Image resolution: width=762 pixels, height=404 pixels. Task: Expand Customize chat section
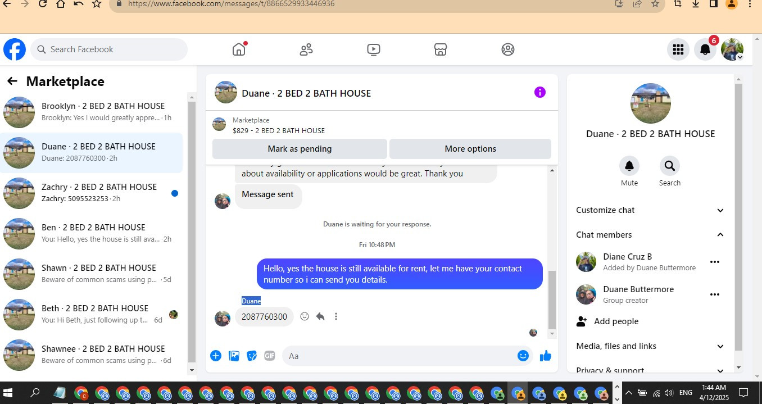(x=650, y=210)
